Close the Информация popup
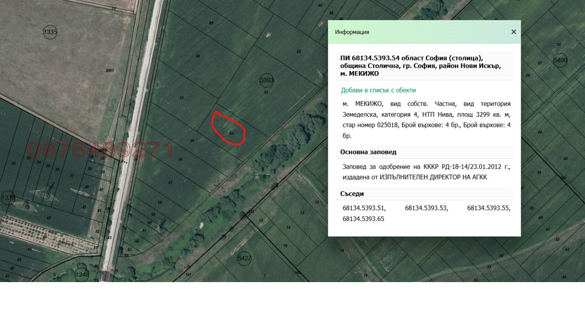585x313 pixels. click(514, 32)
